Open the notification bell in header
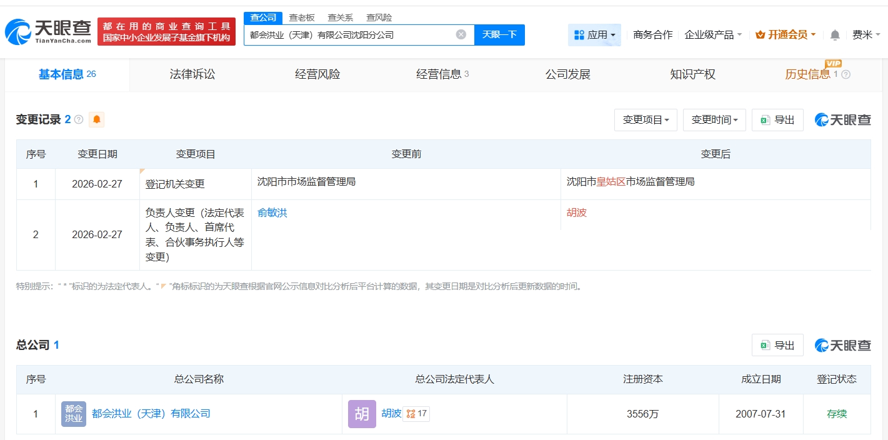Viewport: 888px width, 440px height. (x=834, y=35)
